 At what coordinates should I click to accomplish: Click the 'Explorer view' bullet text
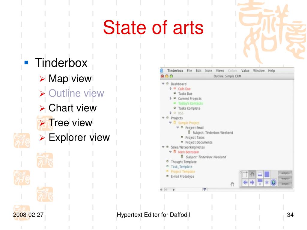(x=79, y=137)
